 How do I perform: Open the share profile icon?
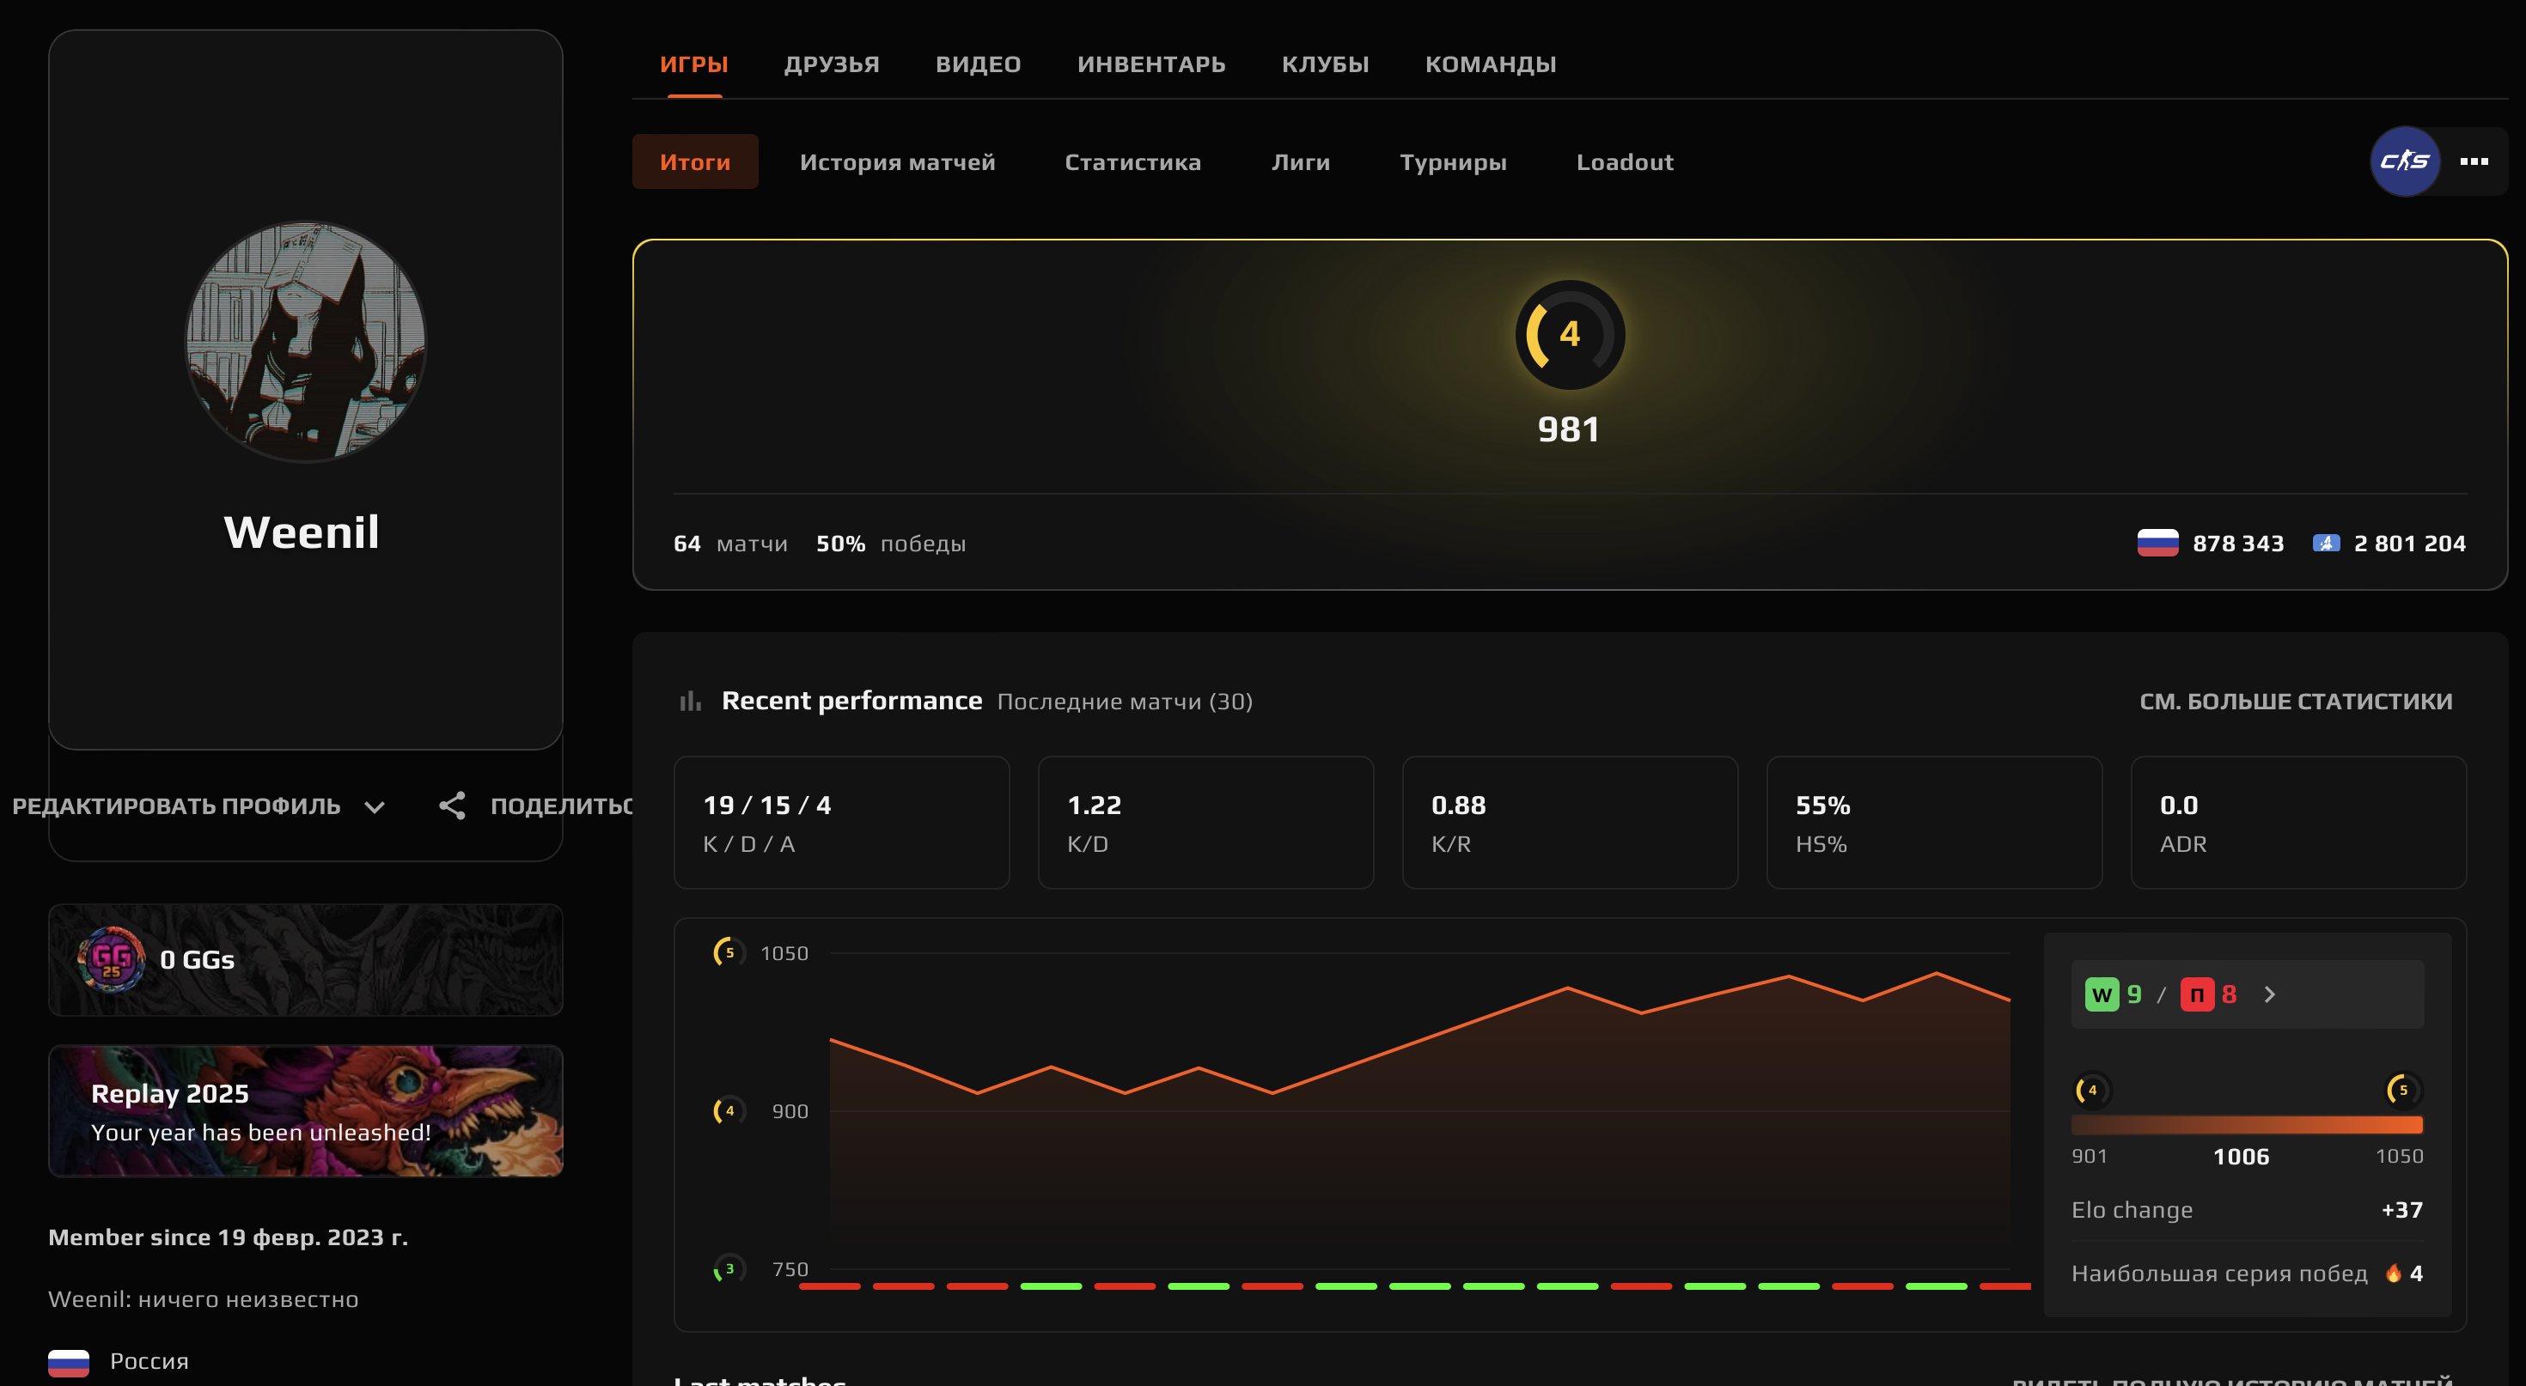coord(452,805)
